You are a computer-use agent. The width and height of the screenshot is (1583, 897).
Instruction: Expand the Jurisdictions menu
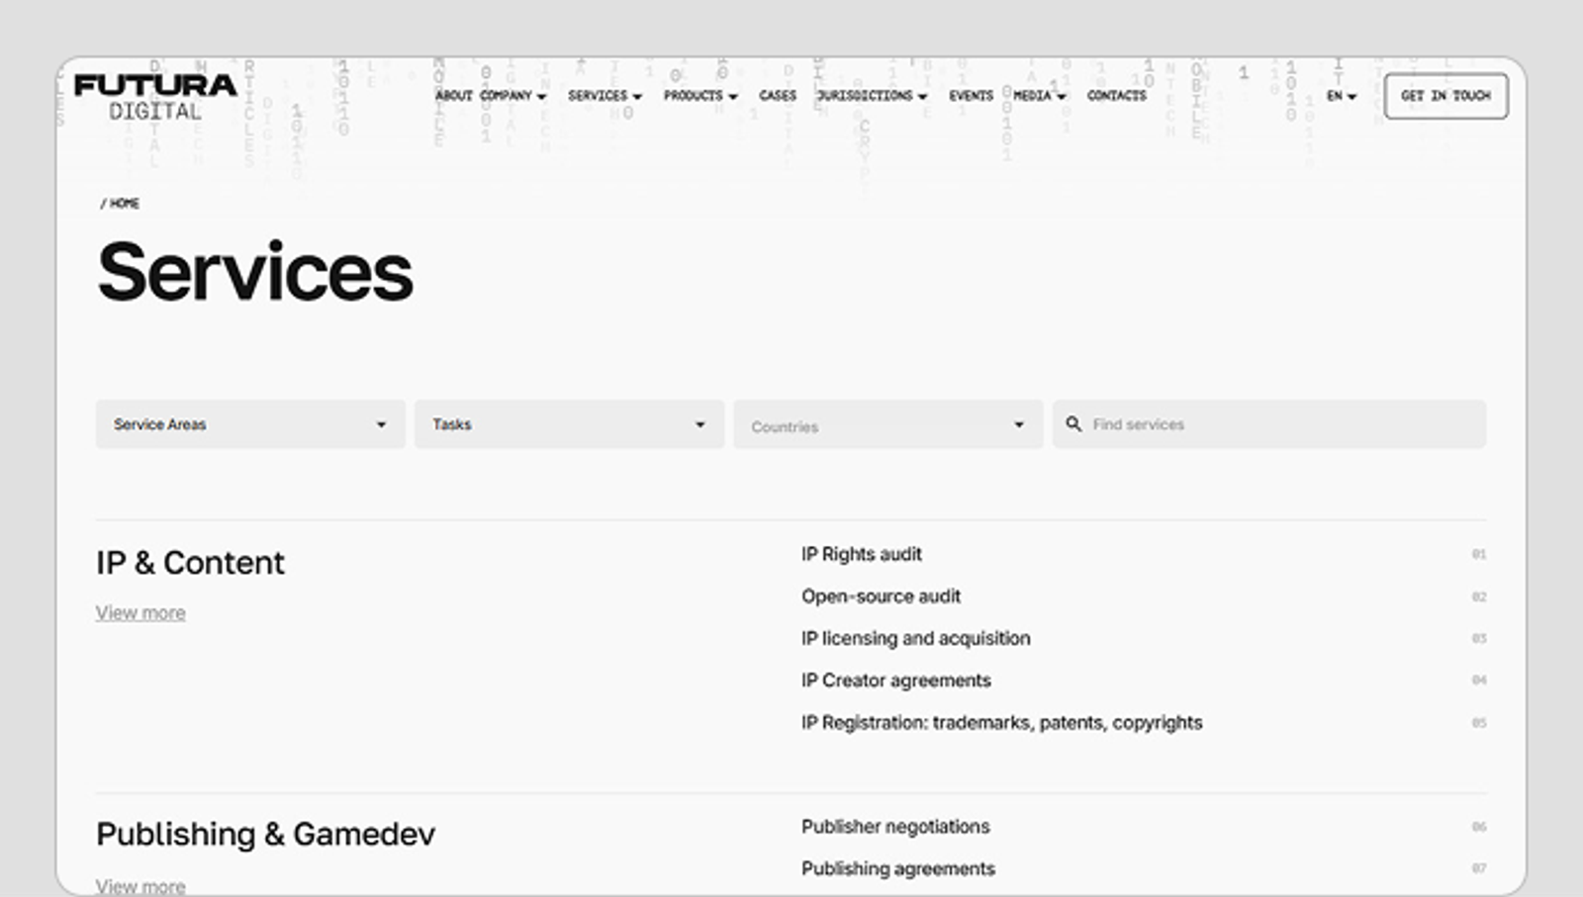872,96
